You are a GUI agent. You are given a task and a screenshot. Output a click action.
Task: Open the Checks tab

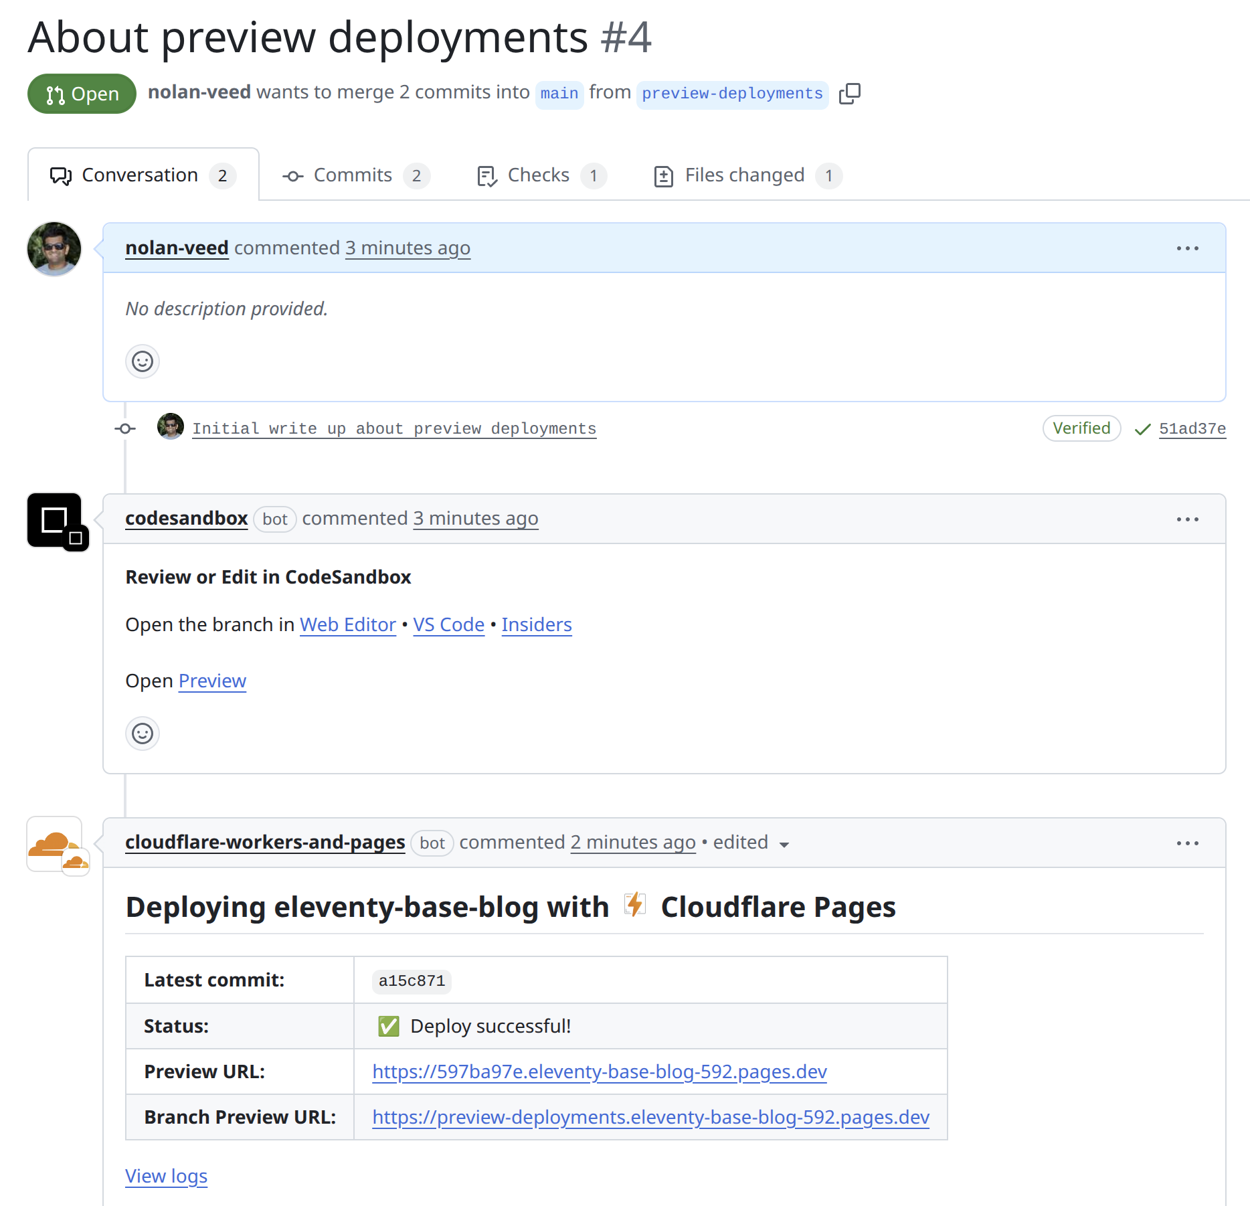point(540,175)
